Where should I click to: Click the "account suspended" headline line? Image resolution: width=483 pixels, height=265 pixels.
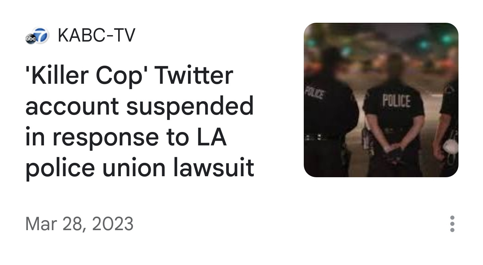[x=139, y=106]
